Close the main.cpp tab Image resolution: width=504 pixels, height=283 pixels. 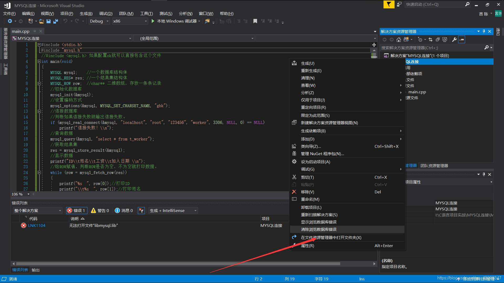coord(41,31)
